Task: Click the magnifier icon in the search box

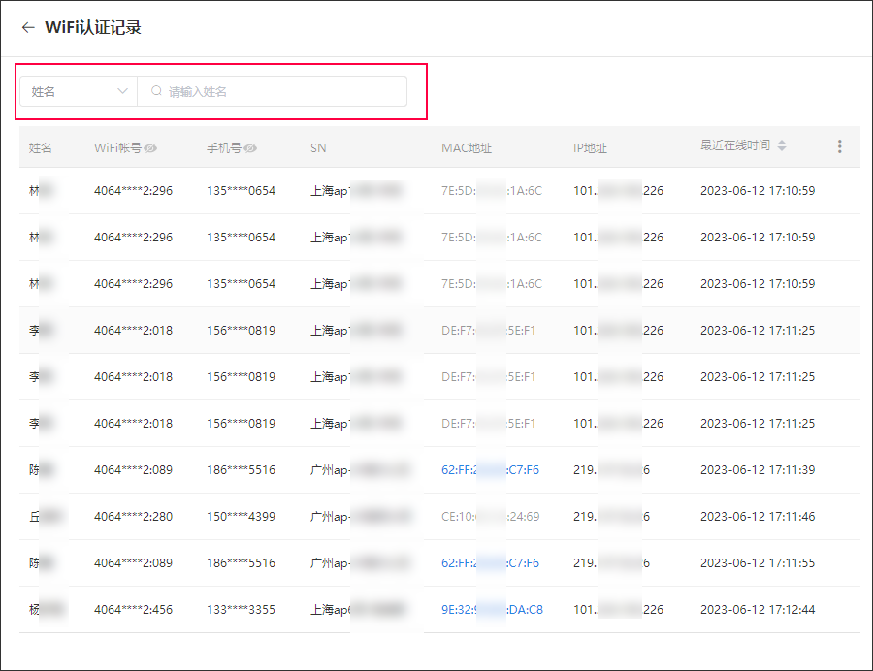Action: tap(156, 91)
